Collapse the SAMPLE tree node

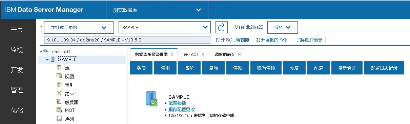click(x=47, y=60)
